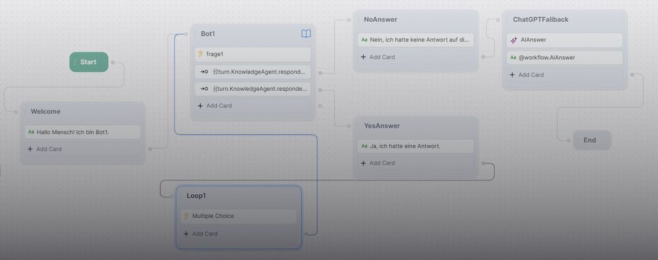The height and width of the screenshot is (260, 658).
Task: Click the plus icon beside Add Card in NoAnswer
Action: [x=363, y=57]
